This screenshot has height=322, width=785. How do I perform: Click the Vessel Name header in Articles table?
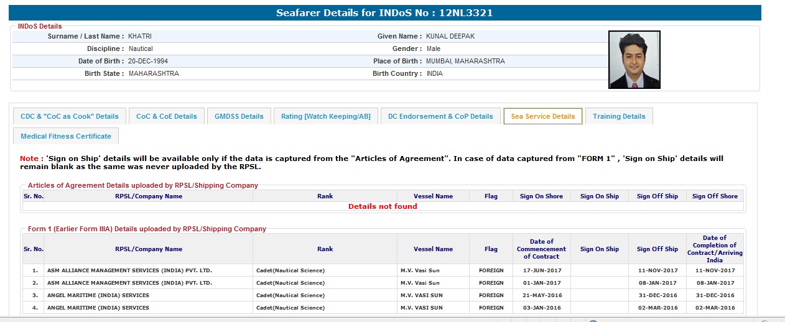433,196
